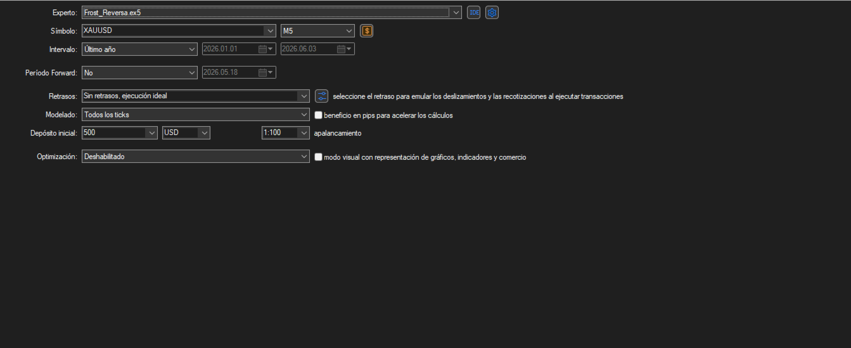Click the modo visual con representación label
Screen dimensions: 851x348
point(425,157)
